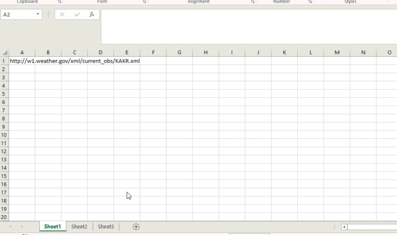Image resolution: width=397 pixels, height=235 pixels.
Task: Click next sheet navigation arrow
Action: coord(22,226)
